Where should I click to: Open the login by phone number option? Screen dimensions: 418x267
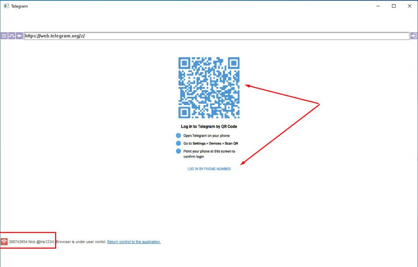coord(209,169)
